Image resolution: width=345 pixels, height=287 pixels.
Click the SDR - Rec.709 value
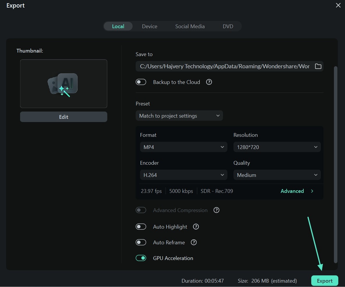pyautogui.click(x=217, y=191)
